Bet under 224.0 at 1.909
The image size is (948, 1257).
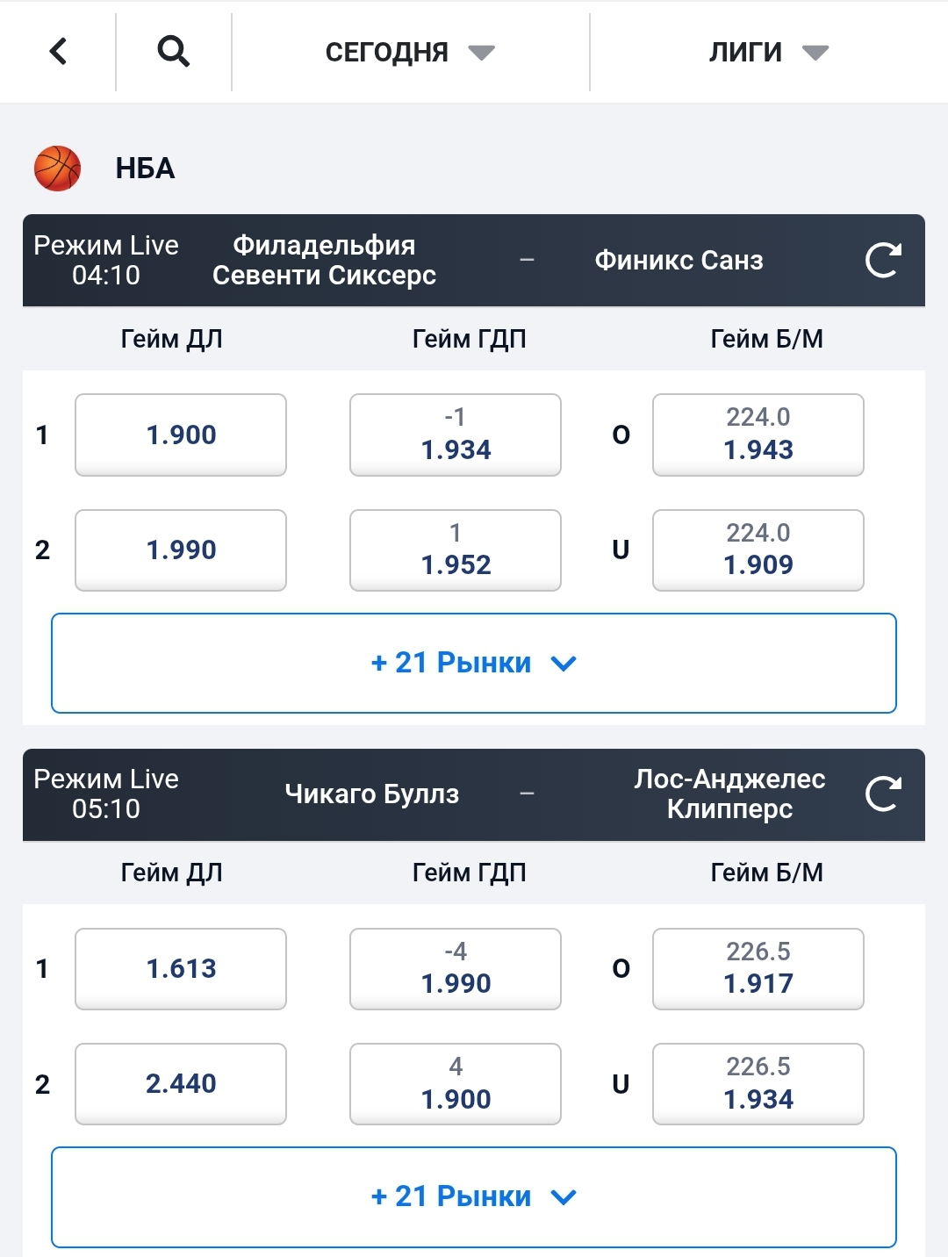tap(758, 550)
